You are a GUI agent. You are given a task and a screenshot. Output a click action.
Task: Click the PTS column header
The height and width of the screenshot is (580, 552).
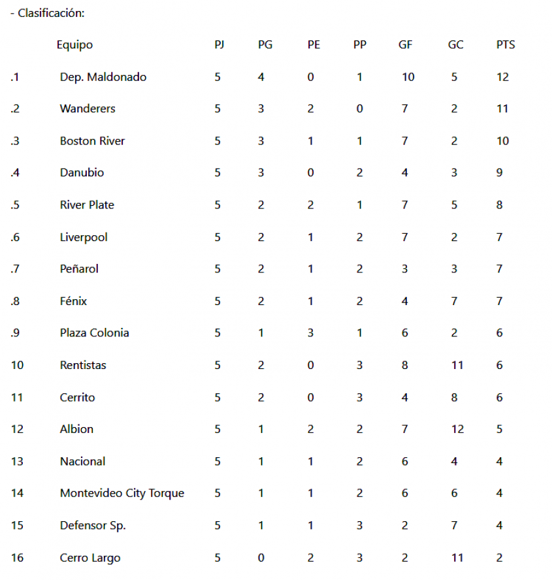click(506, 45)
